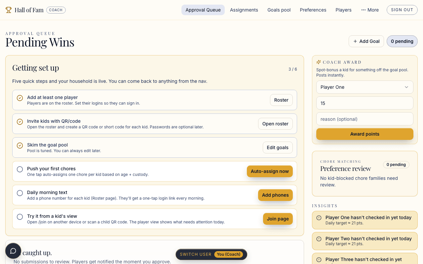423x264 pixels.
Task: Click the COACH badge next to logo
Action: [x=56, y=10]
